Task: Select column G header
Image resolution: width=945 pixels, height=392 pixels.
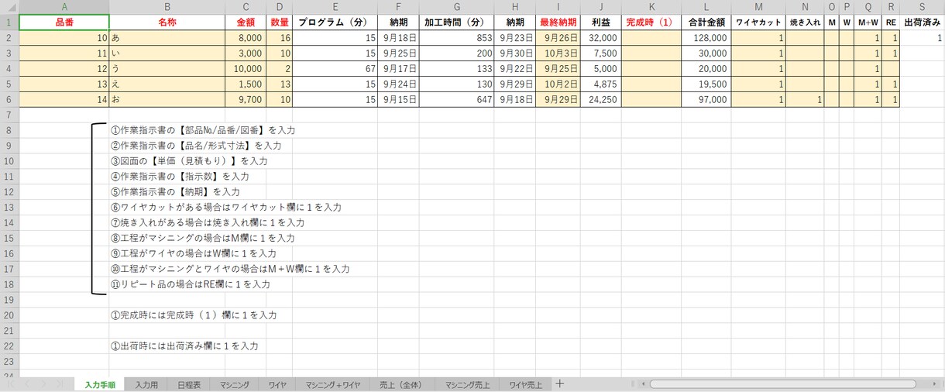Action: tap(457, 7)
